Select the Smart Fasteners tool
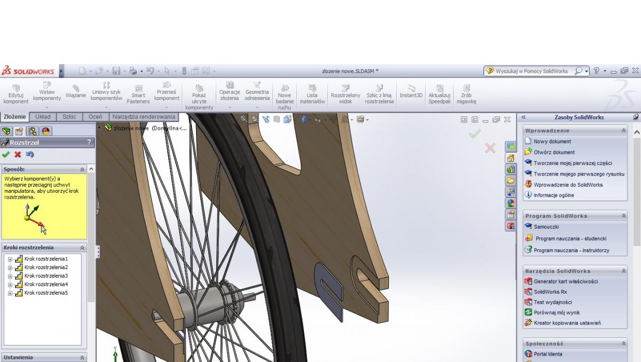 click(138, 93)
